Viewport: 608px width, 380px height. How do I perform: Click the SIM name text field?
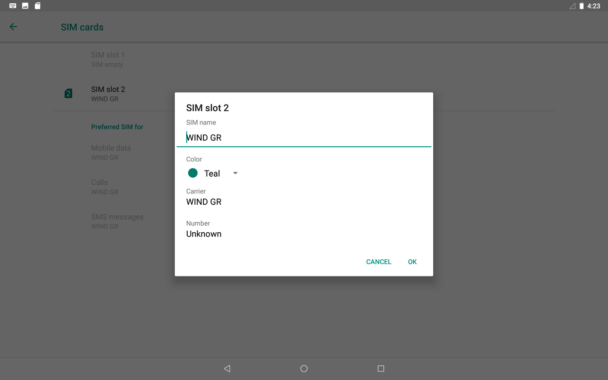point(304,137)
